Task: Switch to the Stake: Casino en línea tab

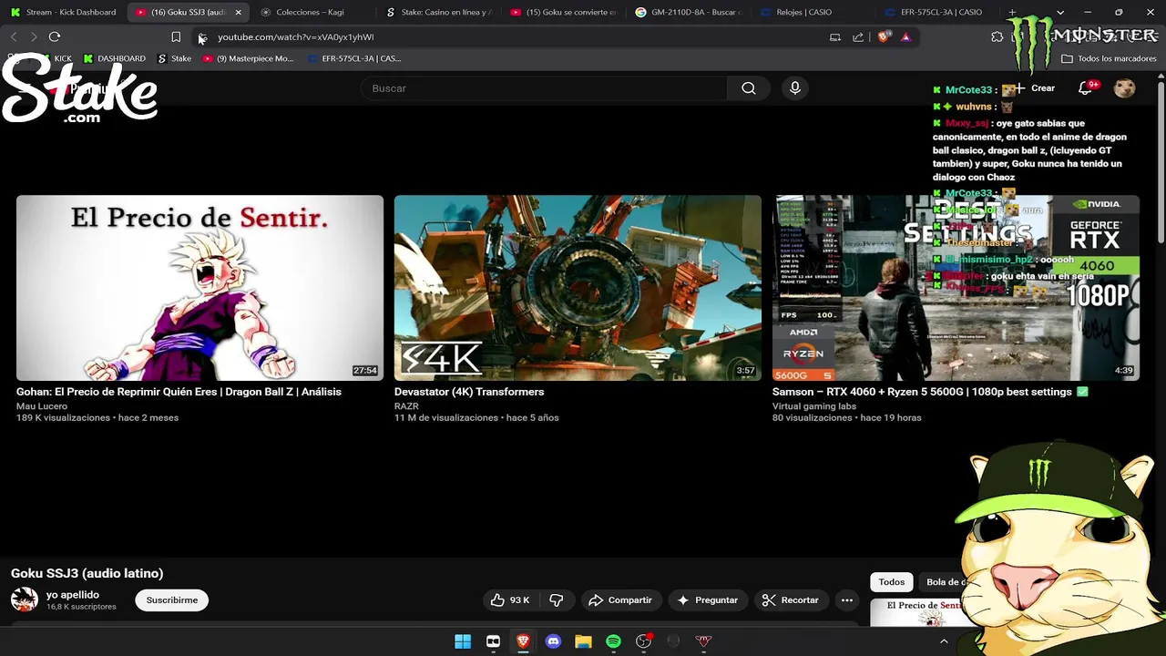Action: 437,12
